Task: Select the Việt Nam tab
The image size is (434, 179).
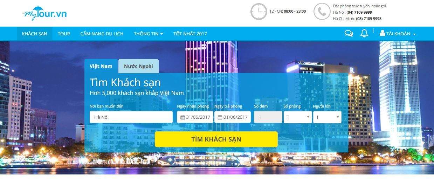Action: coord(101,66)
